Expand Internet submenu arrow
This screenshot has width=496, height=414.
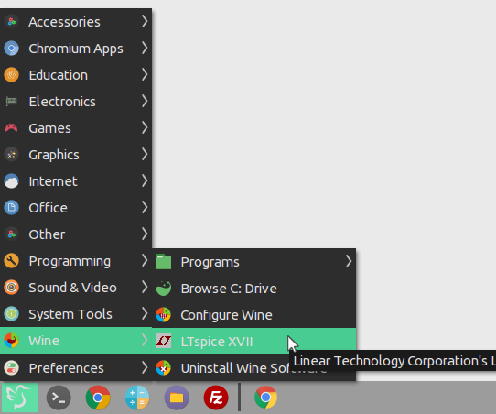click(145, 181)
